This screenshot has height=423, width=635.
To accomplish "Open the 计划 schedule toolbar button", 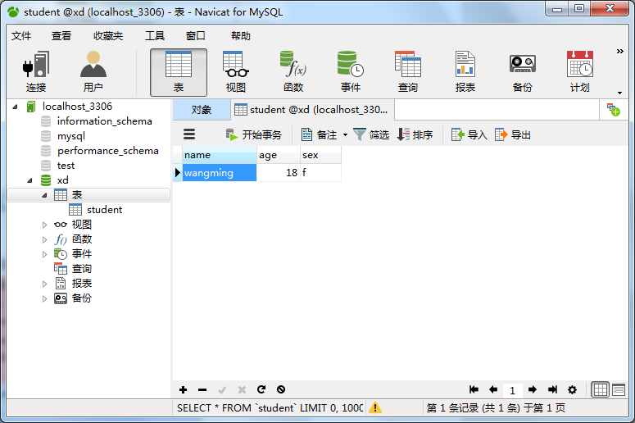I will pos(579,72).
